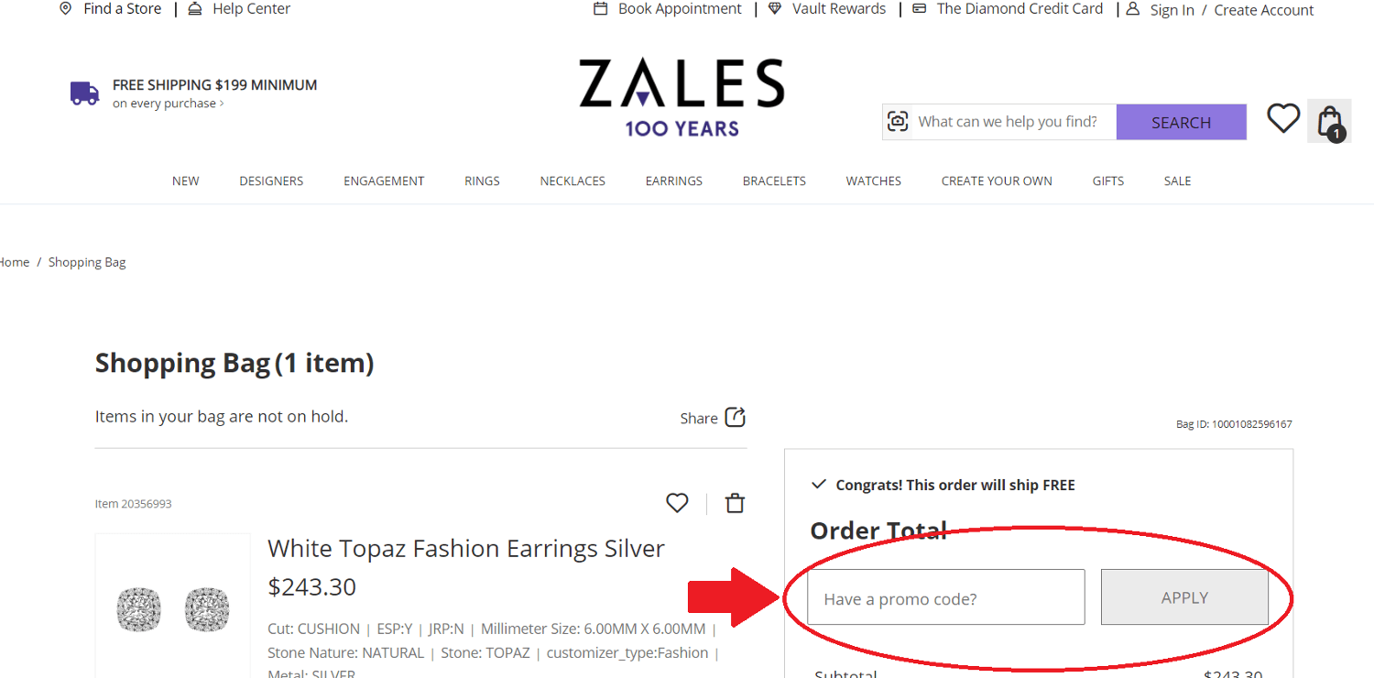Screen dimensions: 1374x678
Task: Open the SALE navigation menu
Action: 1177,180
